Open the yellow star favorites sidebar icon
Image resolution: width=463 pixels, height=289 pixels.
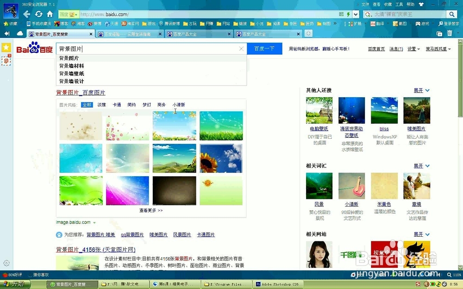6,48
